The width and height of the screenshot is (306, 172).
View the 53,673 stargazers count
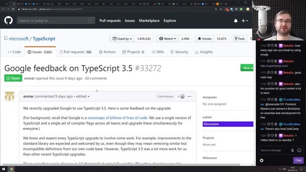[221, 39]
